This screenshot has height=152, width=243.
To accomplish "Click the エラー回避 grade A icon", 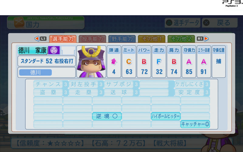I will click(x=204, y=62).
